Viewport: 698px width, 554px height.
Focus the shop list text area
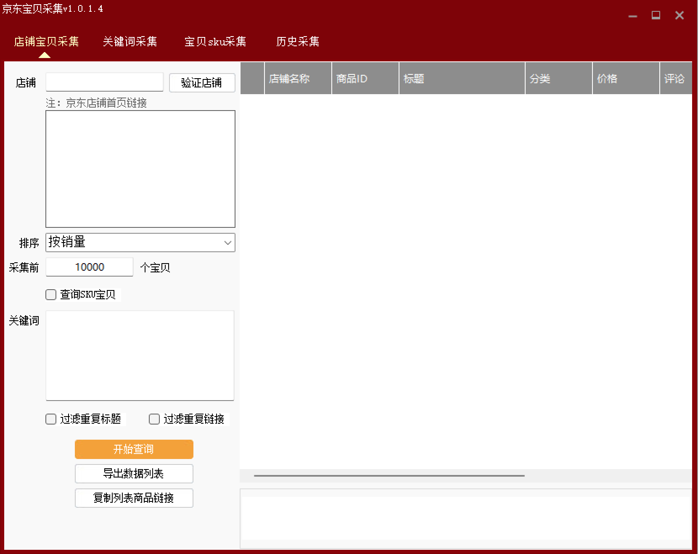(140, 169)
